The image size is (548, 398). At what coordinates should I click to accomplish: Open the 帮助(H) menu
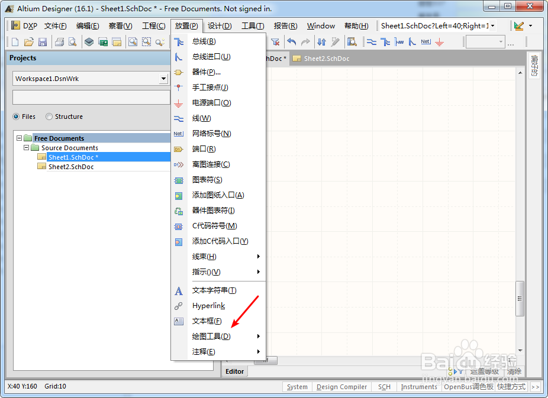pyautogui.click(x=356, y=26)
